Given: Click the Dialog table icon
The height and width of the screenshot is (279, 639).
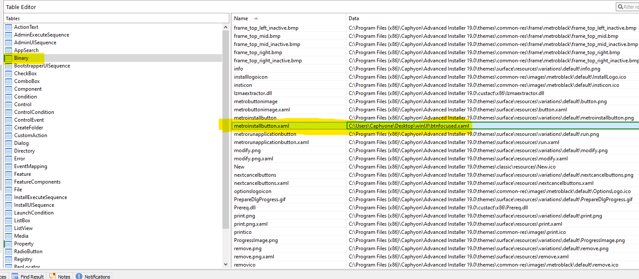Looking at the screenshot, I should point(9,143).
